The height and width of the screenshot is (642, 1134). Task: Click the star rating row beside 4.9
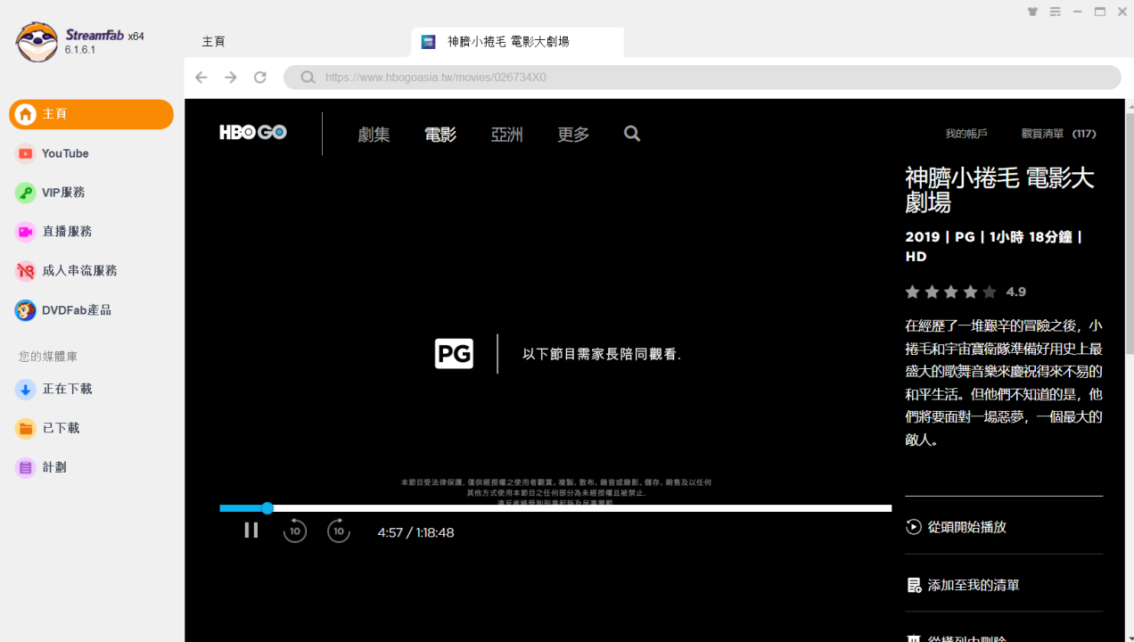[x=951, y=292]
